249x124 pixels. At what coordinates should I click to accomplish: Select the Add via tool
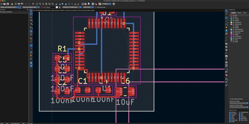point(226,27)
